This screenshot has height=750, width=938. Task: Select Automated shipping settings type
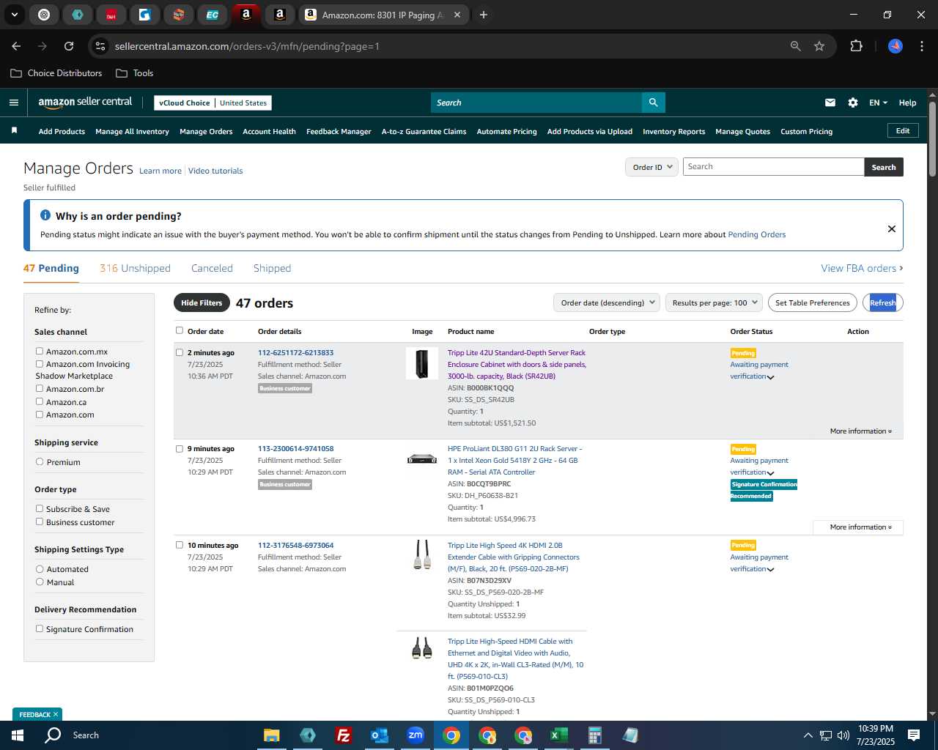(40, 568)
